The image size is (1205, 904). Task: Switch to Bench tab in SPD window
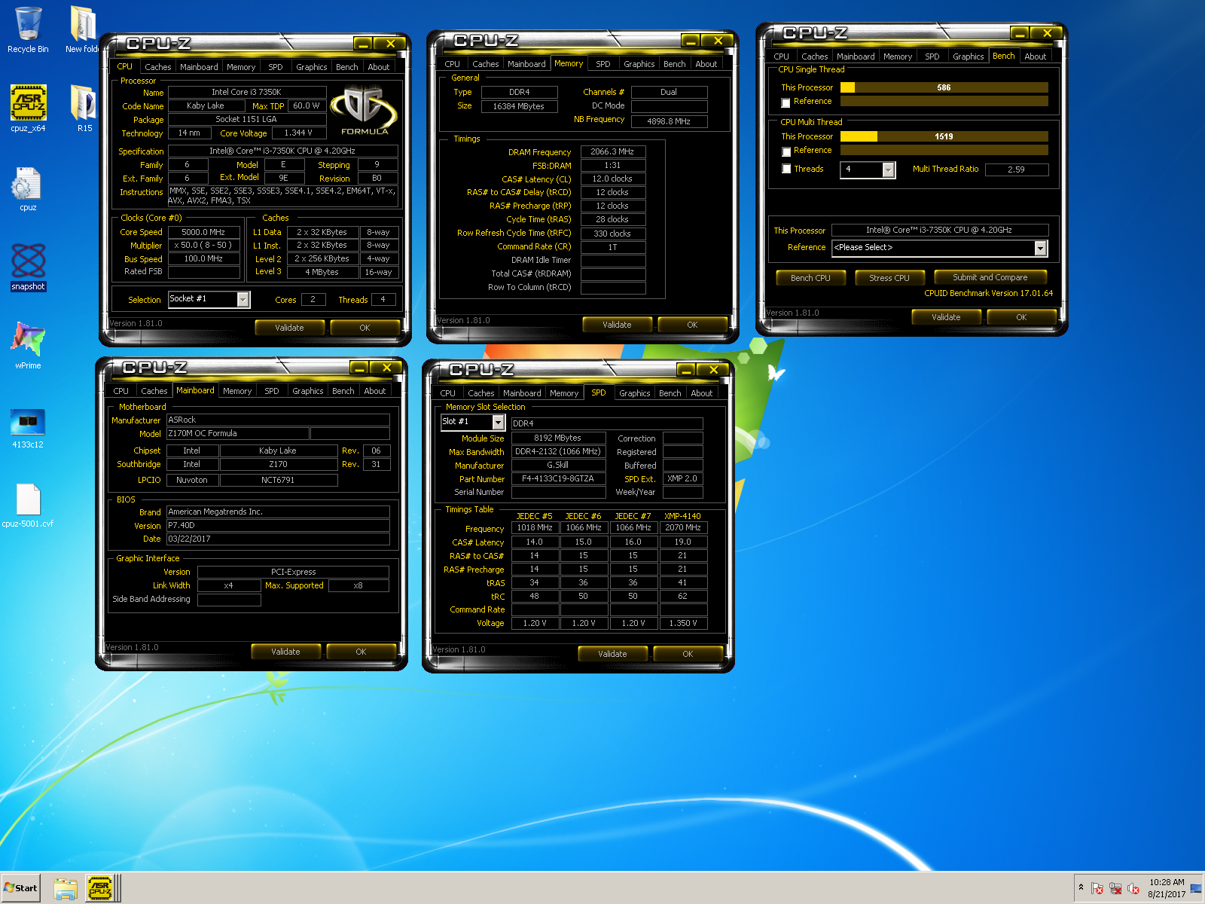[670, 393]
